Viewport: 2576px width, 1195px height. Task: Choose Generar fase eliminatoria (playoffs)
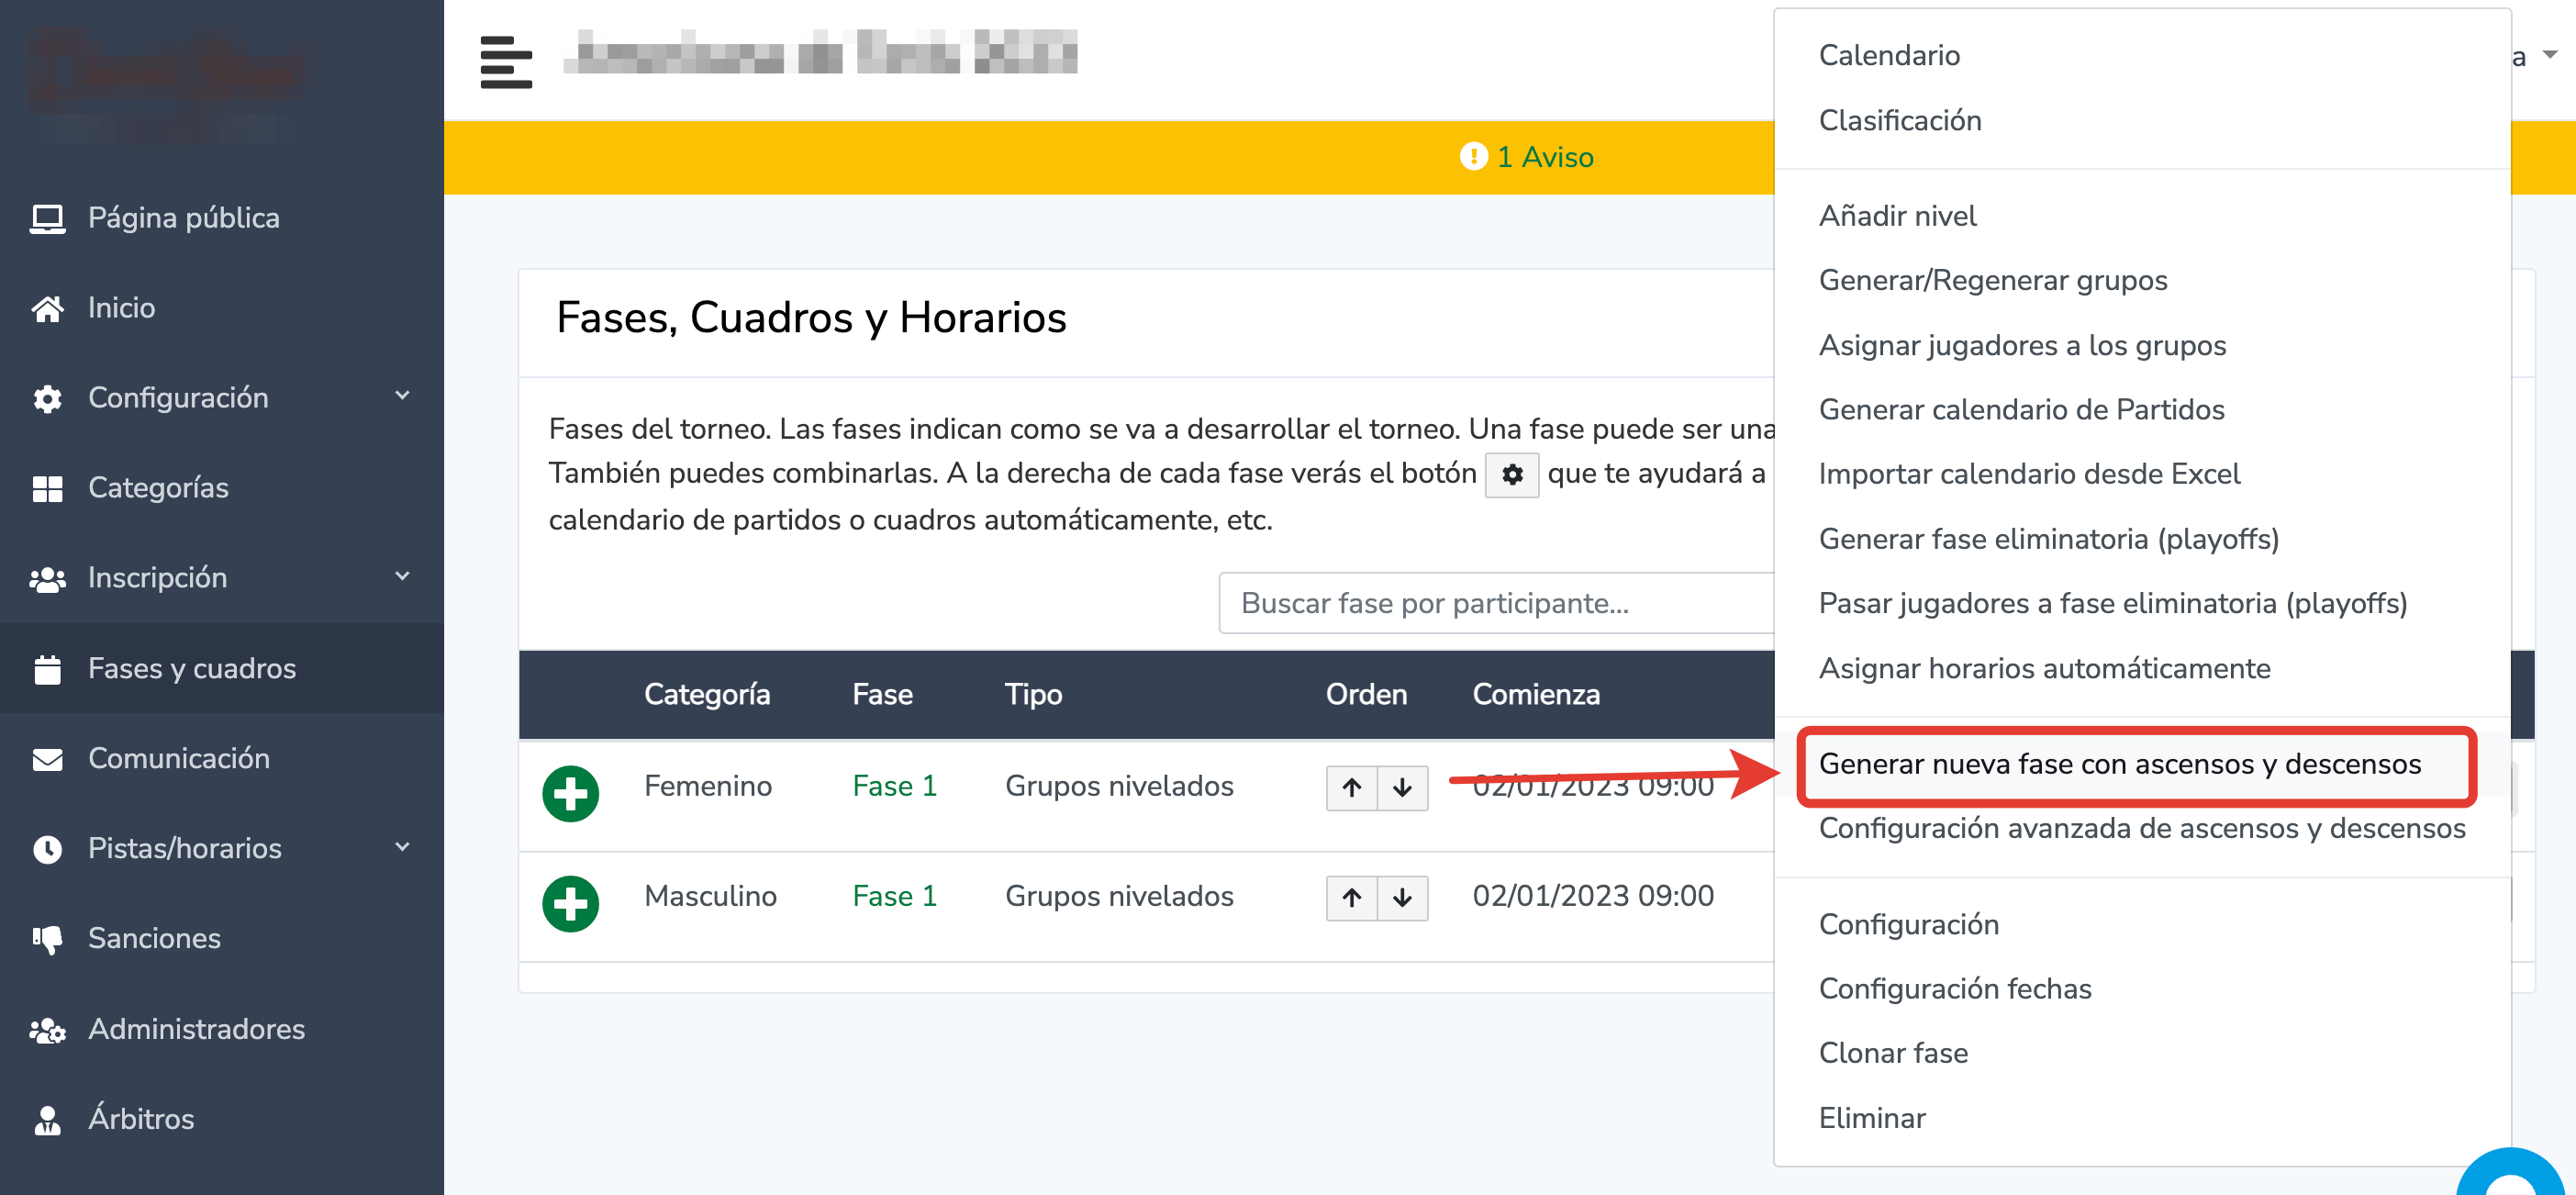click(2048, 539)
